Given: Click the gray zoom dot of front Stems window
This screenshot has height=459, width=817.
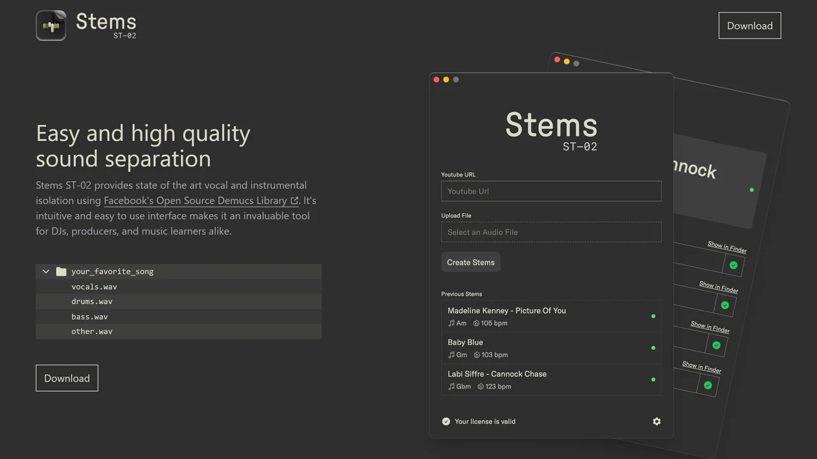Looking at the screenshot, I should [456, 80].
